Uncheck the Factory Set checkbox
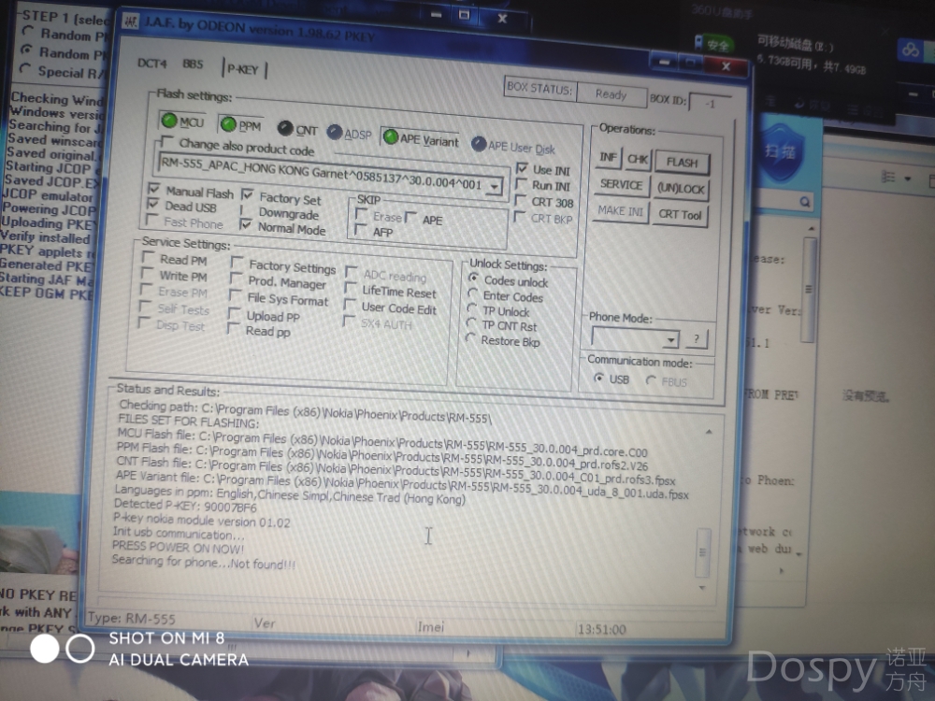This screenshot has width=935, height=701. click(x=248, y=195)
